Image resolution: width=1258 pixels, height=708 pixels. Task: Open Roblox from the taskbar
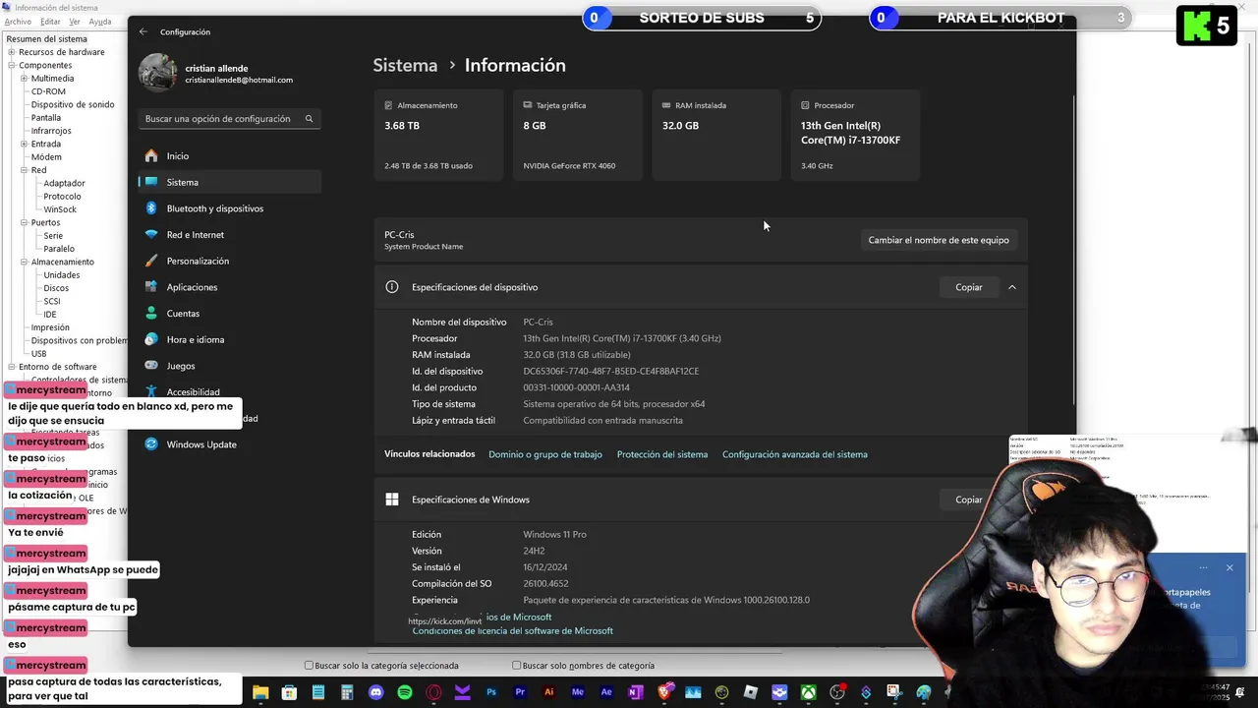751,693
